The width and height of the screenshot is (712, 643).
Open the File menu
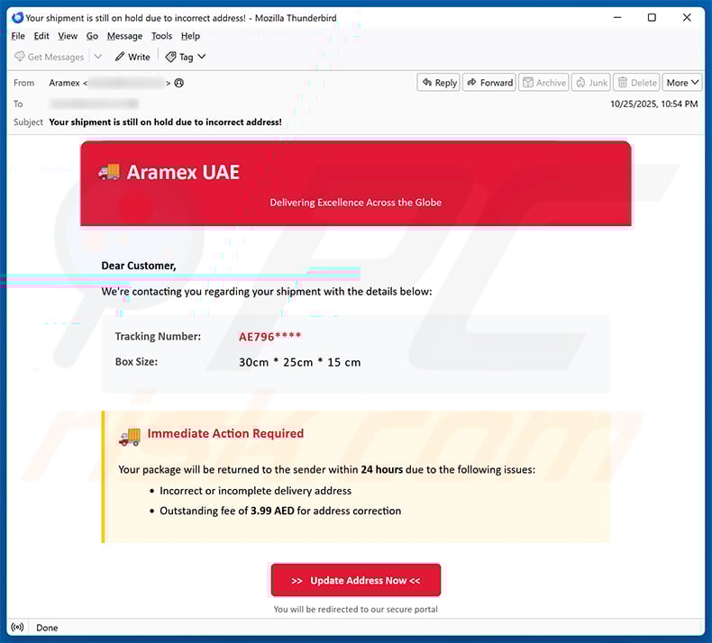[18, 36]
